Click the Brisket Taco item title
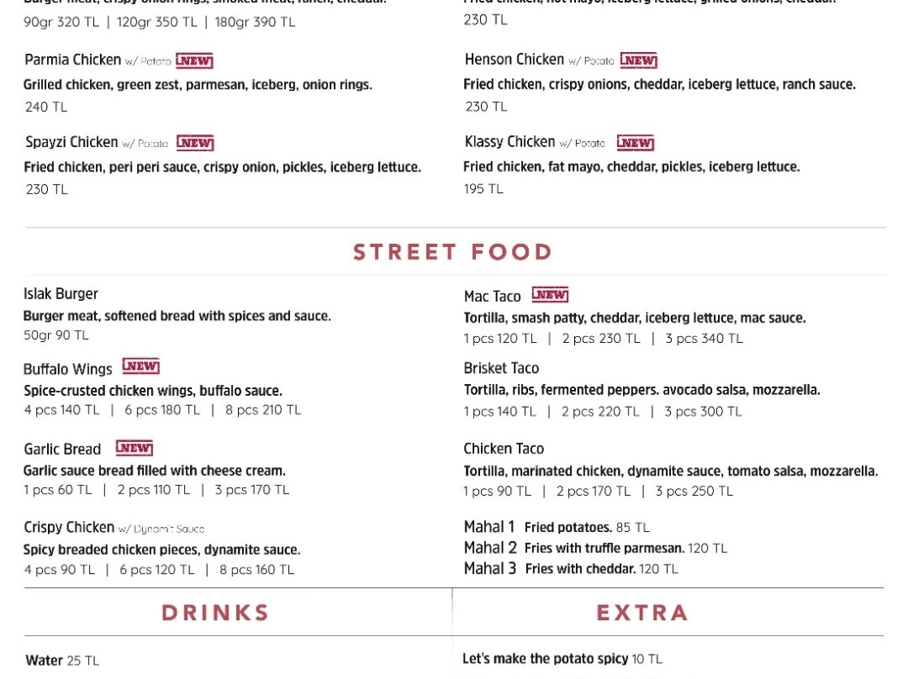The image size is (908, 679). pos(501,368)
